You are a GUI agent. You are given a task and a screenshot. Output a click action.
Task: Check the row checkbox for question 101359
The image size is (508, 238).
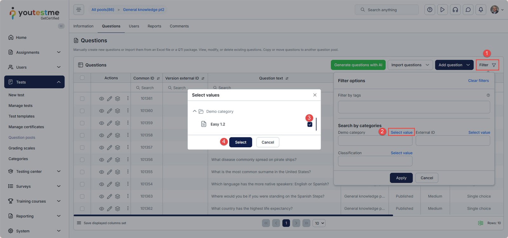(82, 123)
